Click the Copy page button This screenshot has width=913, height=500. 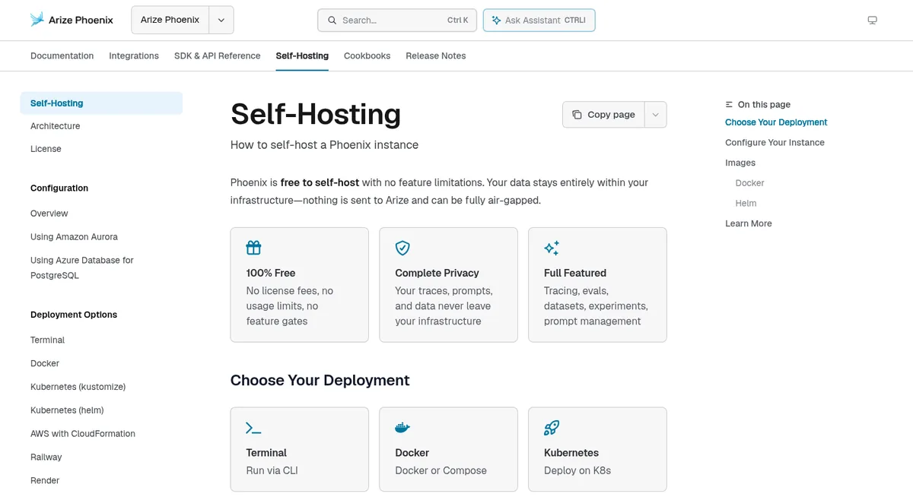603,115
